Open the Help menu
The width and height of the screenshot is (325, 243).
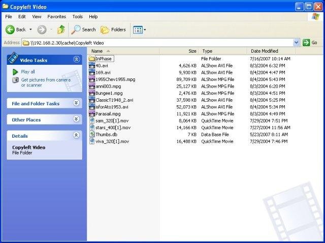tap(93, 17)
